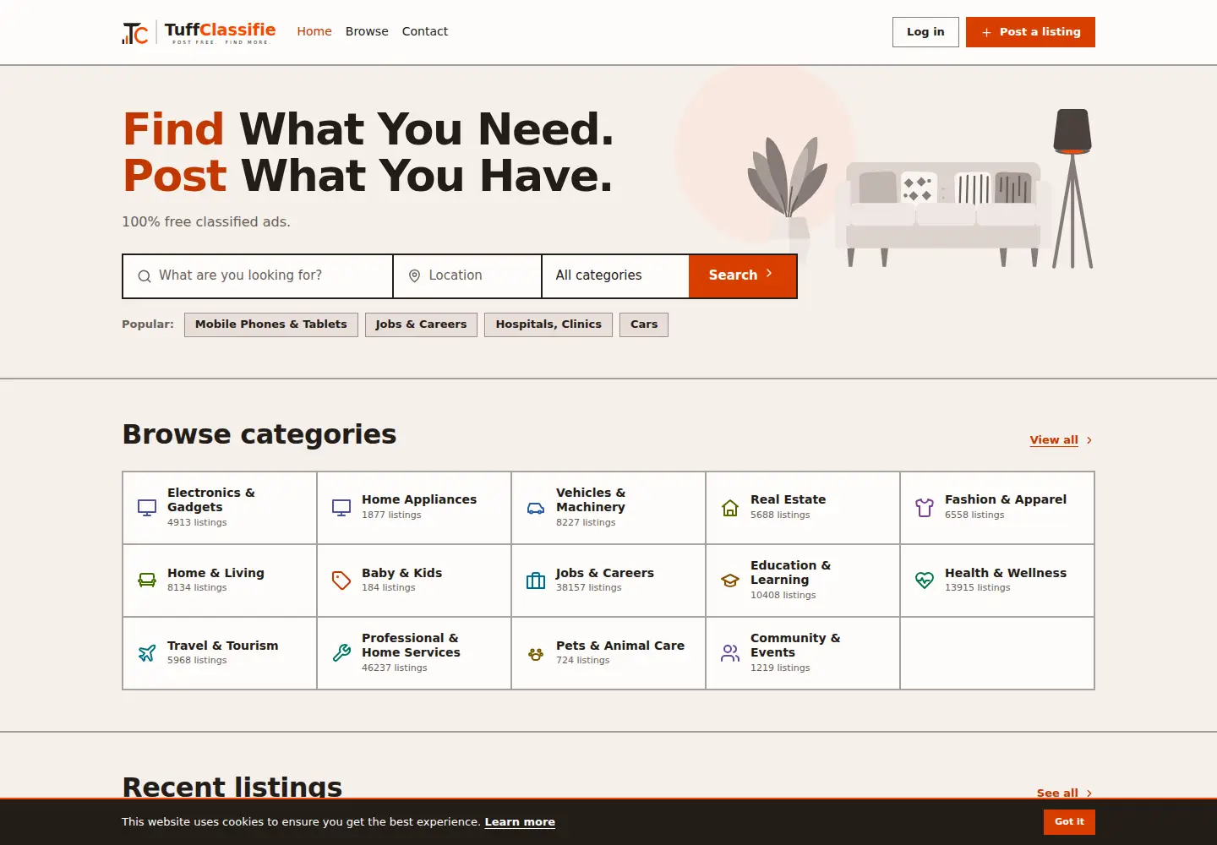1217x845 pixels.
Task: Click the Education & Learning graduation cap icon
Action: pos(730,581)
